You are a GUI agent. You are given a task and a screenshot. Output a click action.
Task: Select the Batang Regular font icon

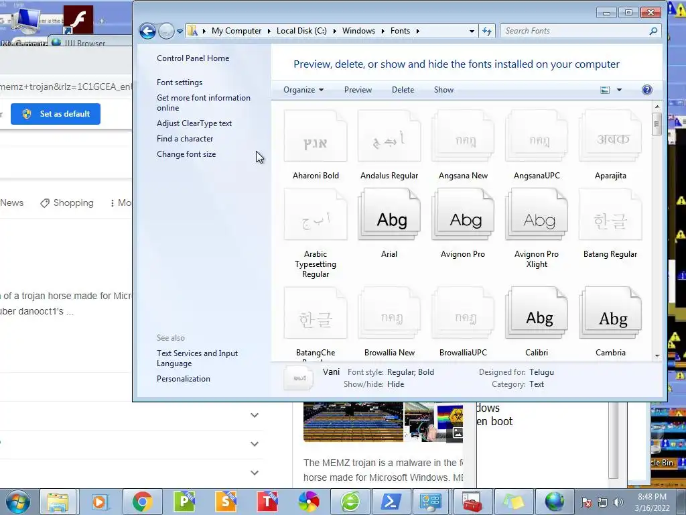[x=610, y=215]
